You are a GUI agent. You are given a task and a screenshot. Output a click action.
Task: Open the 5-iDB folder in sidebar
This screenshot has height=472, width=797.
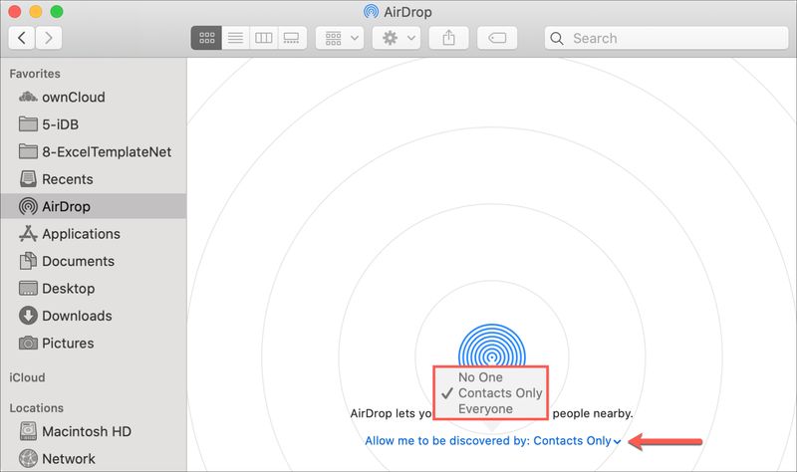(94, 124)
